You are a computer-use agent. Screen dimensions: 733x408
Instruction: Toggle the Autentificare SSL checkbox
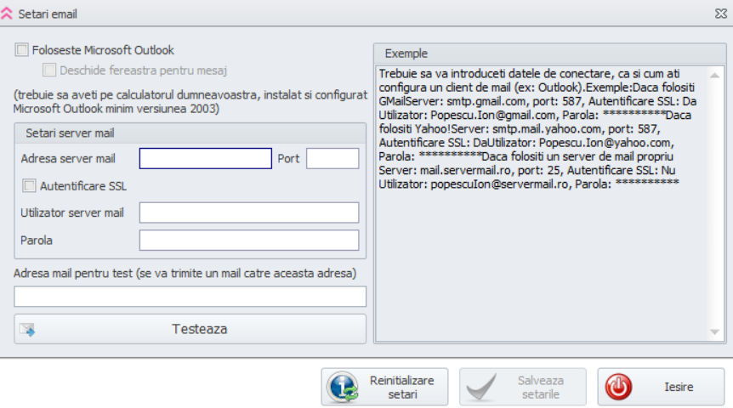pyautogui.click(x=30, y=185)
